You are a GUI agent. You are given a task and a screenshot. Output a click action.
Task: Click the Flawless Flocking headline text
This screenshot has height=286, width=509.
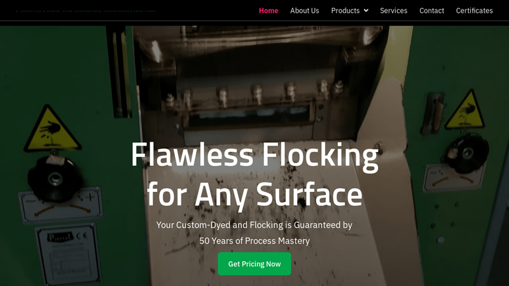(x=254, y=174)
